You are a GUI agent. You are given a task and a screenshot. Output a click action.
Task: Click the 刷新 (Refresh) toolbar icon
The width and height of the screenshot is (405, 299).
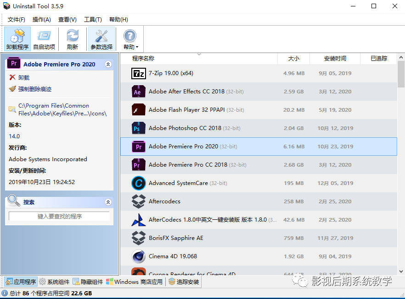click(x=73, y=39)
